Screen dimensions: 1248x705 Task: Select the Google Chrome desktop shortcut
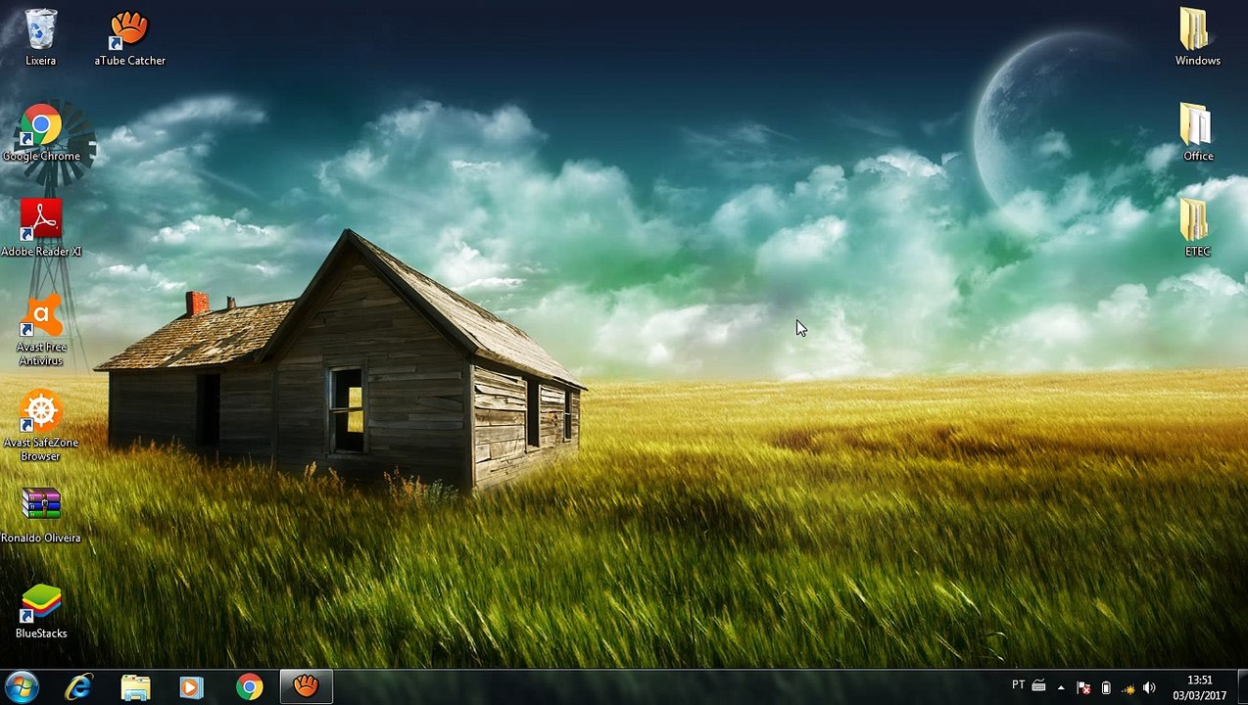(41, 133)
